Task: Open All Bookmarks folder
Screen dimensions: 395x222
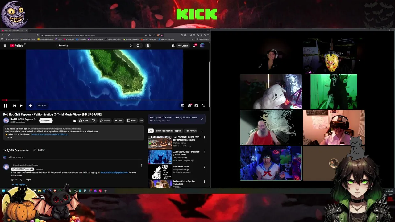Action: tap(204, 39)
